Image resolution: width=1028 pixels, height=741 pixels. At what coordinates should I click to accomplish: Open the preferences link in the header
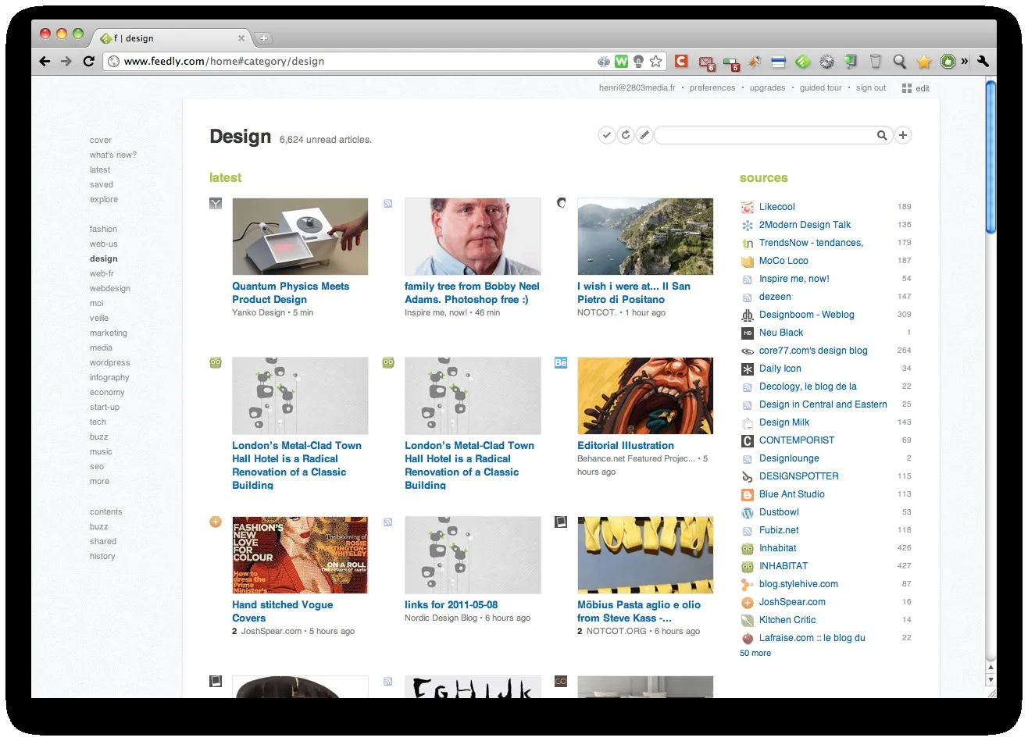[712, 87]
